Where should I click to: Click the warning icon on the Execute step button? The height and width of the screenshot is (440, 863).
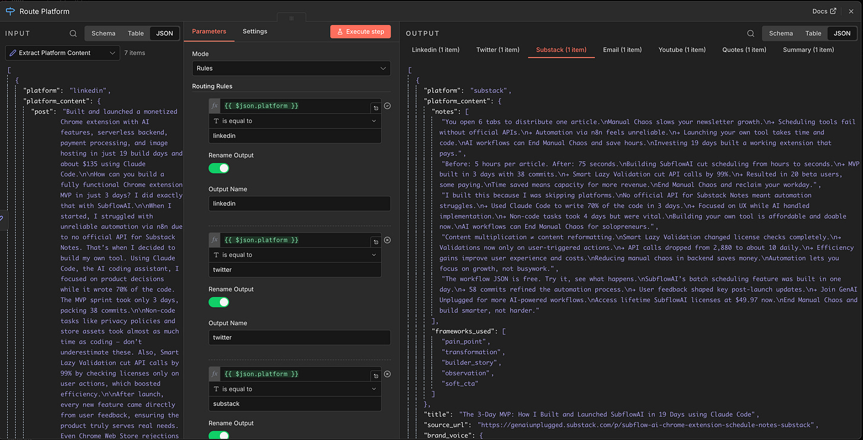pyautogui.click(x=340, y=31)
